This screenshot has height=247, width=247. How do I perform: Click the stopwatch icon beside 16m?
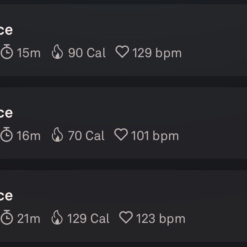click(6, 134)
